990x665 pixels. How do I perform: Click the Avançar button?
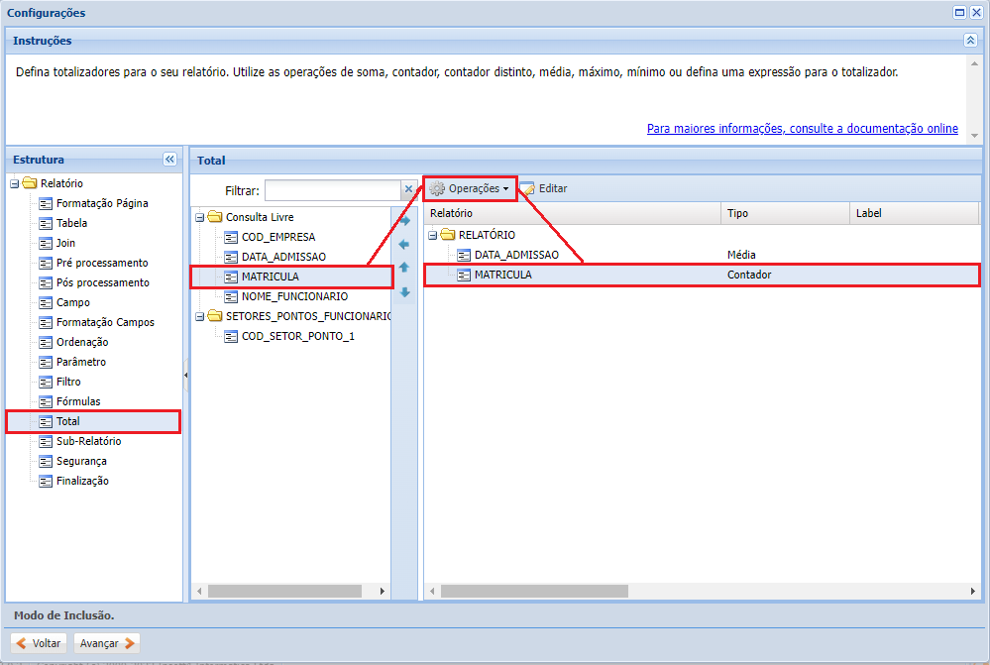coord(108,643)
